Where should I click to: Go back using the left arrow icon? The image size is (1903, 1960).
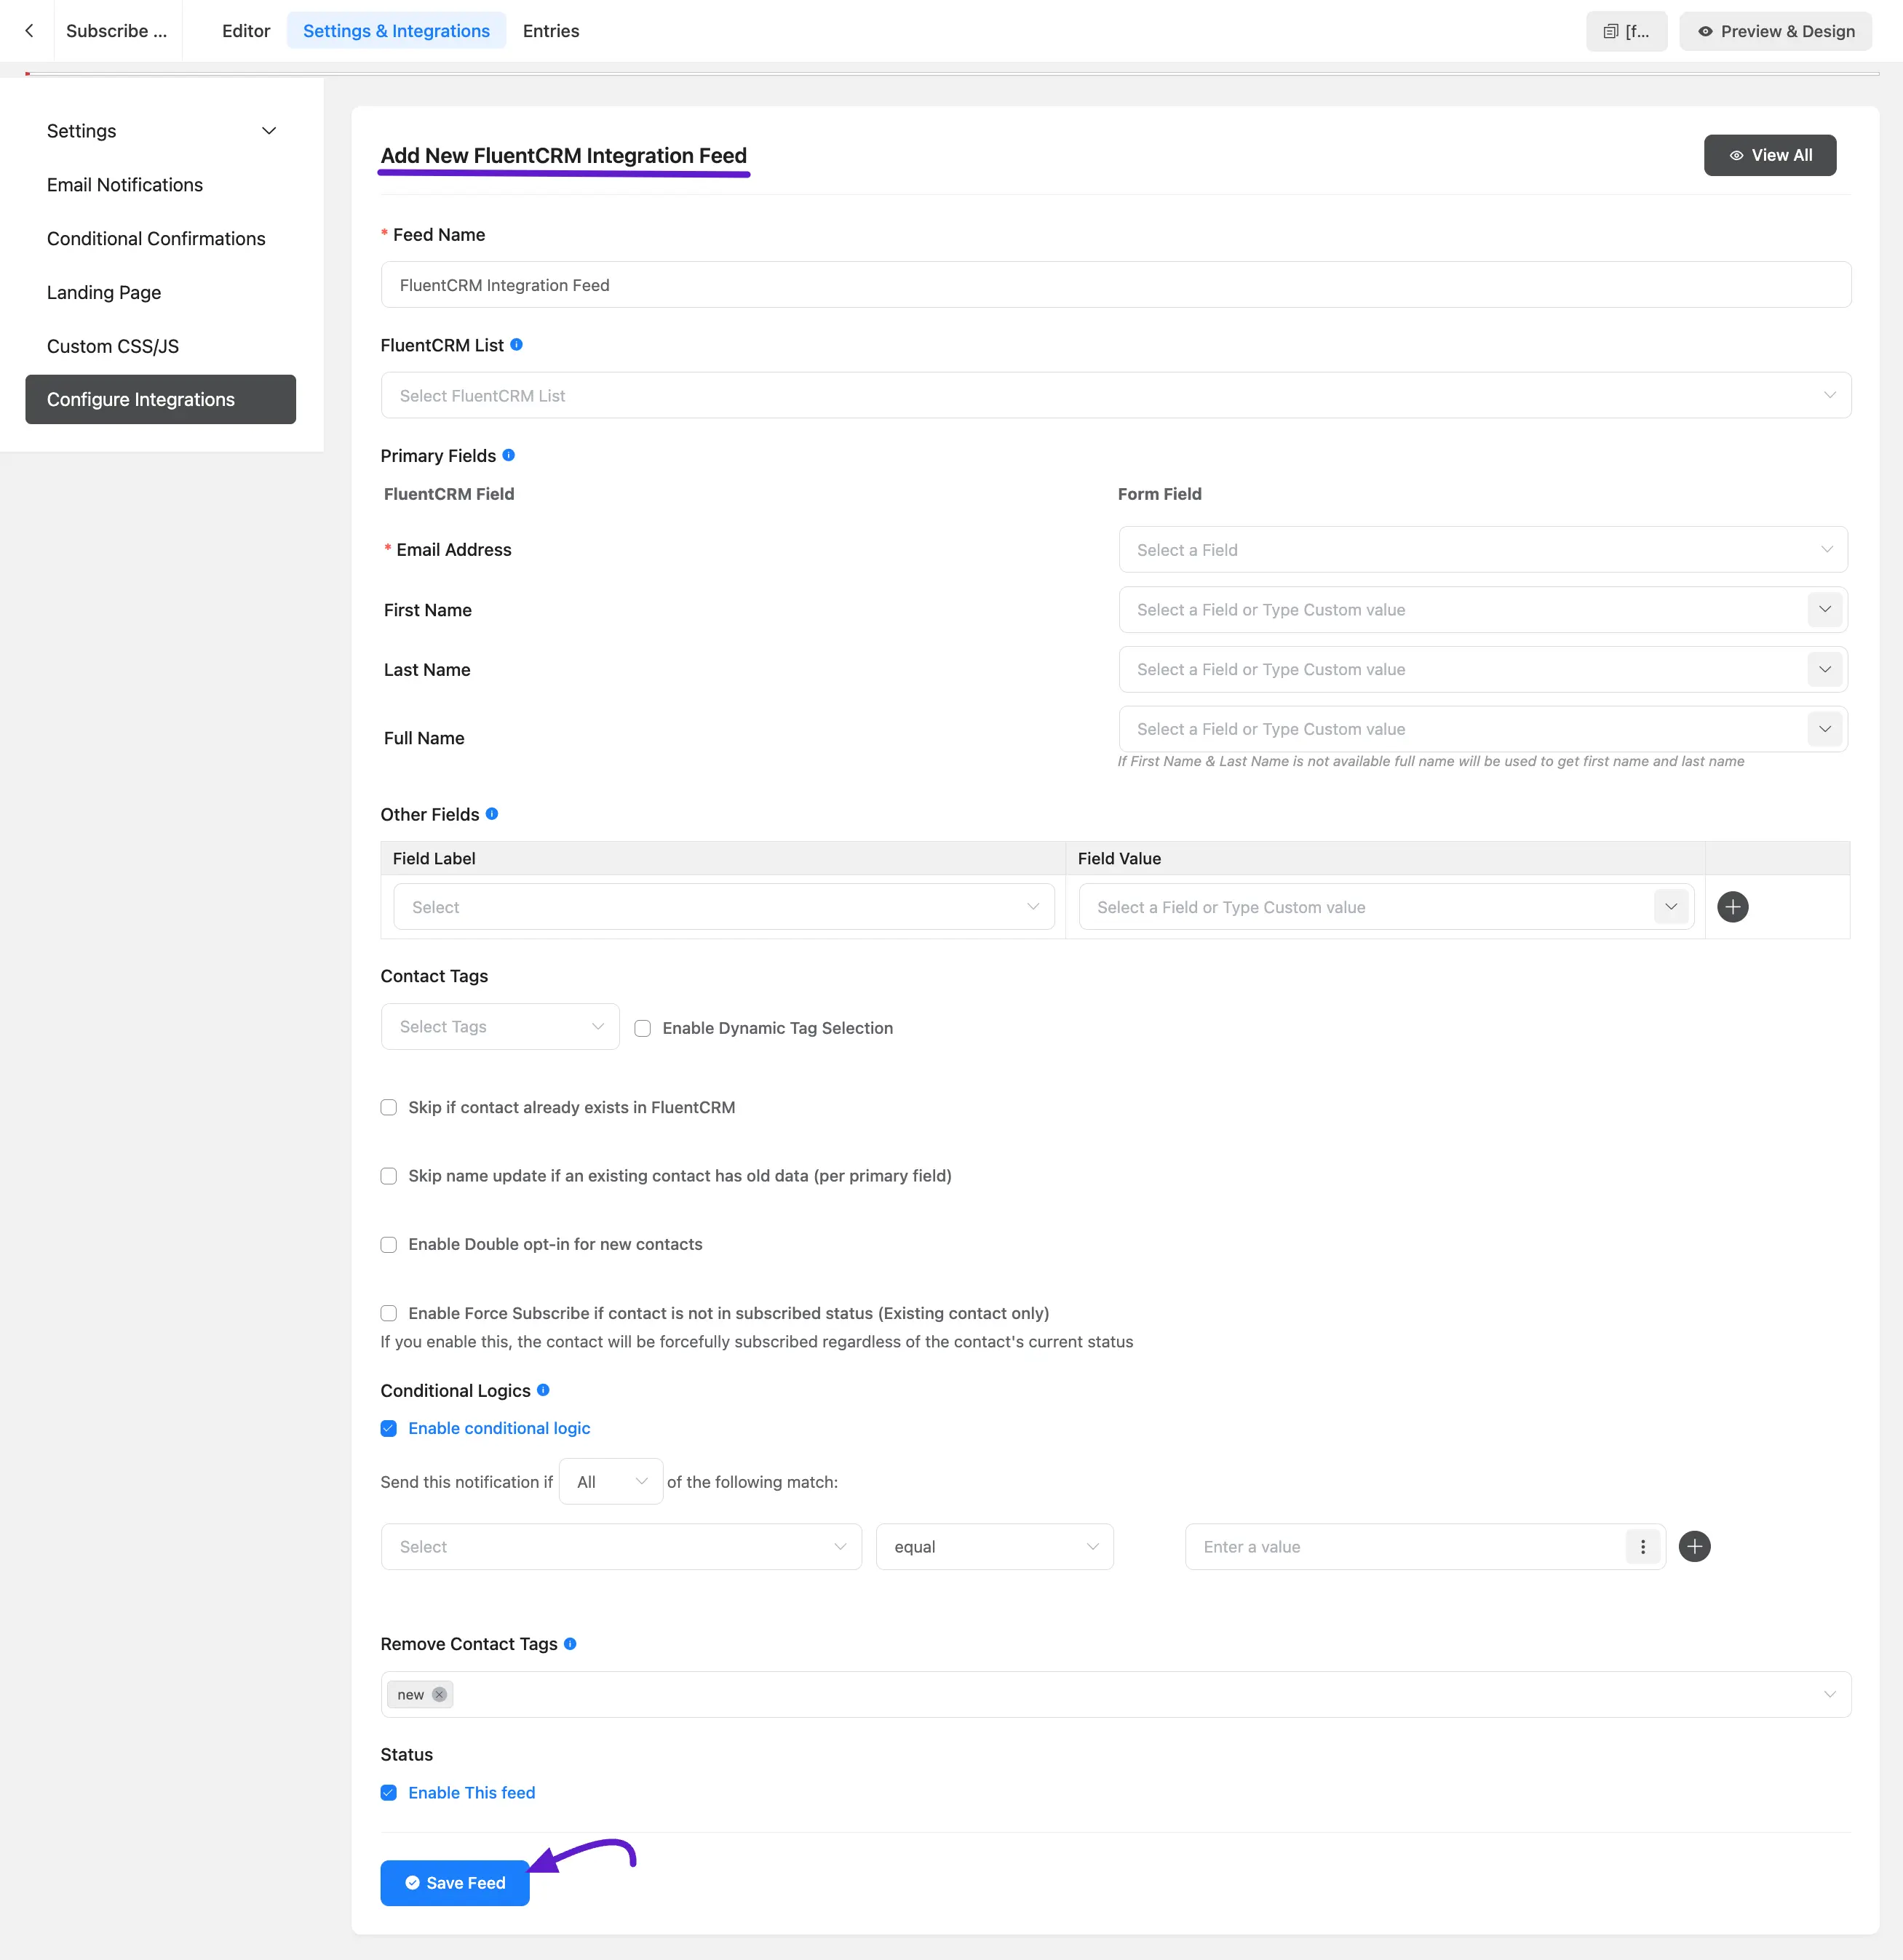point(29,31)
